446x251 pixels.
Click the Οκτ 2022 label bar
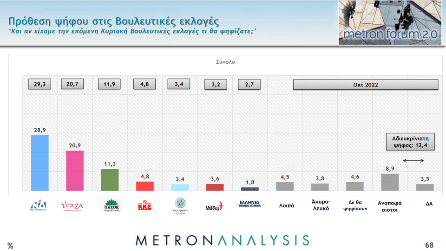click(366, 85)
